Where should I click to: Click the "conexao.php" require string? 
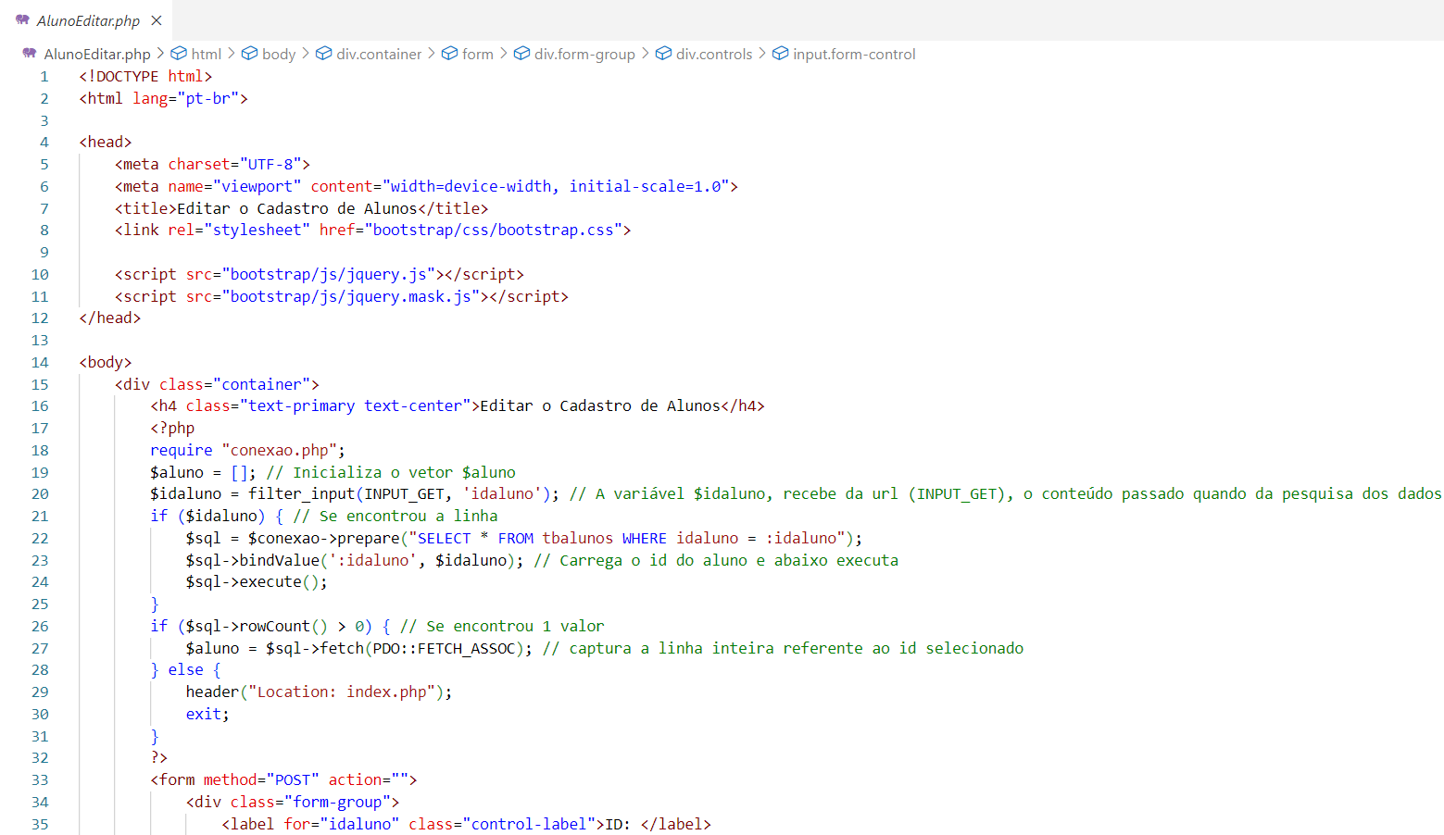point(279,450)
